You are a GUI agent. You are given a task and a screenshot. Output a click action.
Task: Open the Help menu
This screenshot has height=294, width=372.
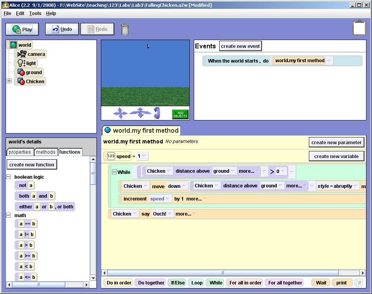tap(51, 13)
